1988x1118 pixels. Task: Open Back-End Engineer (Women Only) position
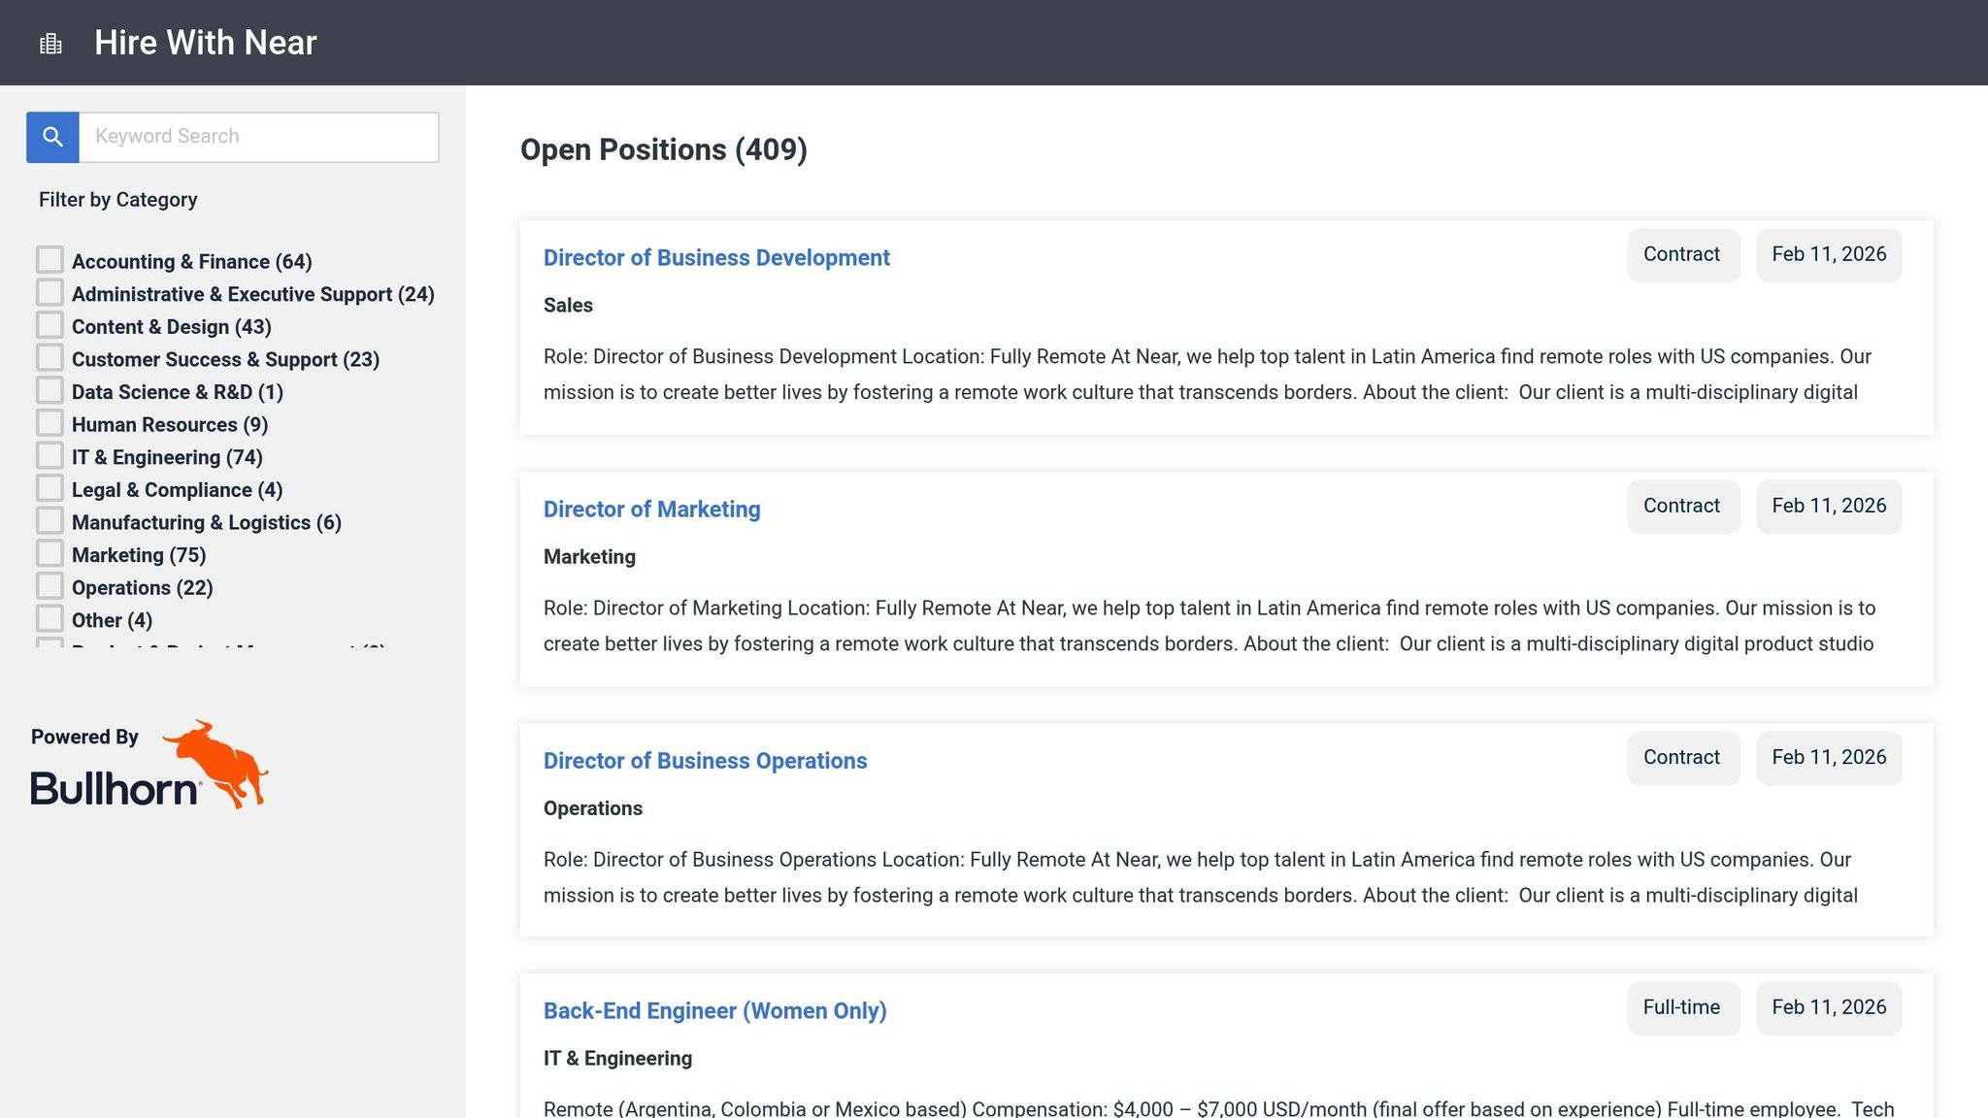[714, 1011]
